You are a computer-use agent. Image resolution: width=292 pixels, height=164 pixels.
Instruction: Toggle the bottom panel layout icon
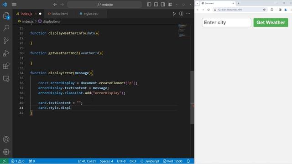[156, 5]
